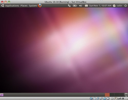Open the colin user menu
The height and width of the screenshot is (100, 128).
(x=119, y=6)
